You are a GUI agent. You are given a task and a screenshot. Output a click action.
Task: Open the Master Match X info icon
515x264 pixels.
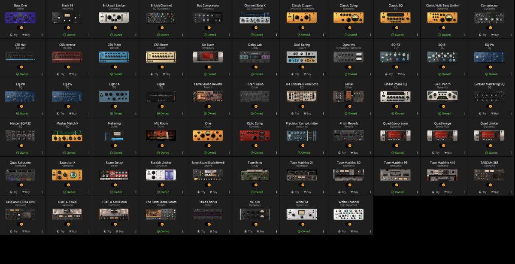pyautogui.click(x=89, y=153)
